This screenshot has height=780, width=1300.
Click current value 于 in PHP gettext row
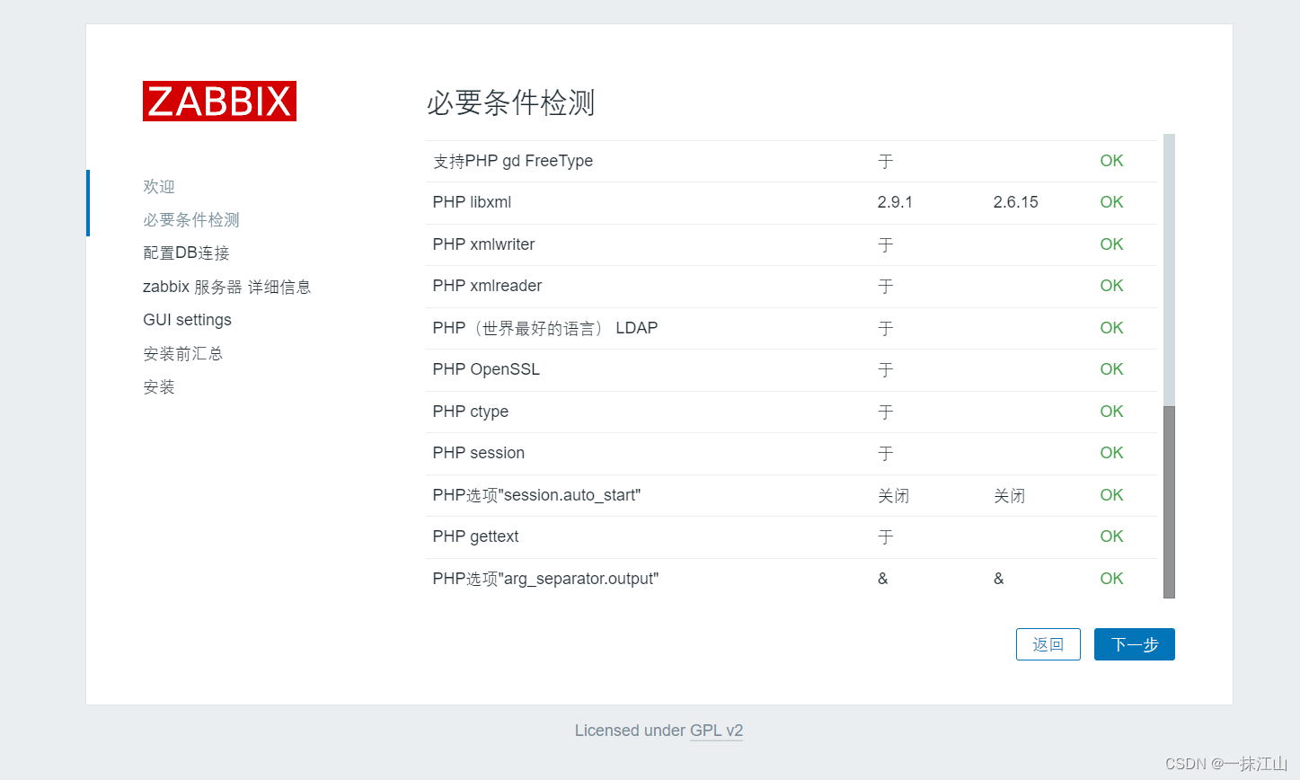coord(886,536)
